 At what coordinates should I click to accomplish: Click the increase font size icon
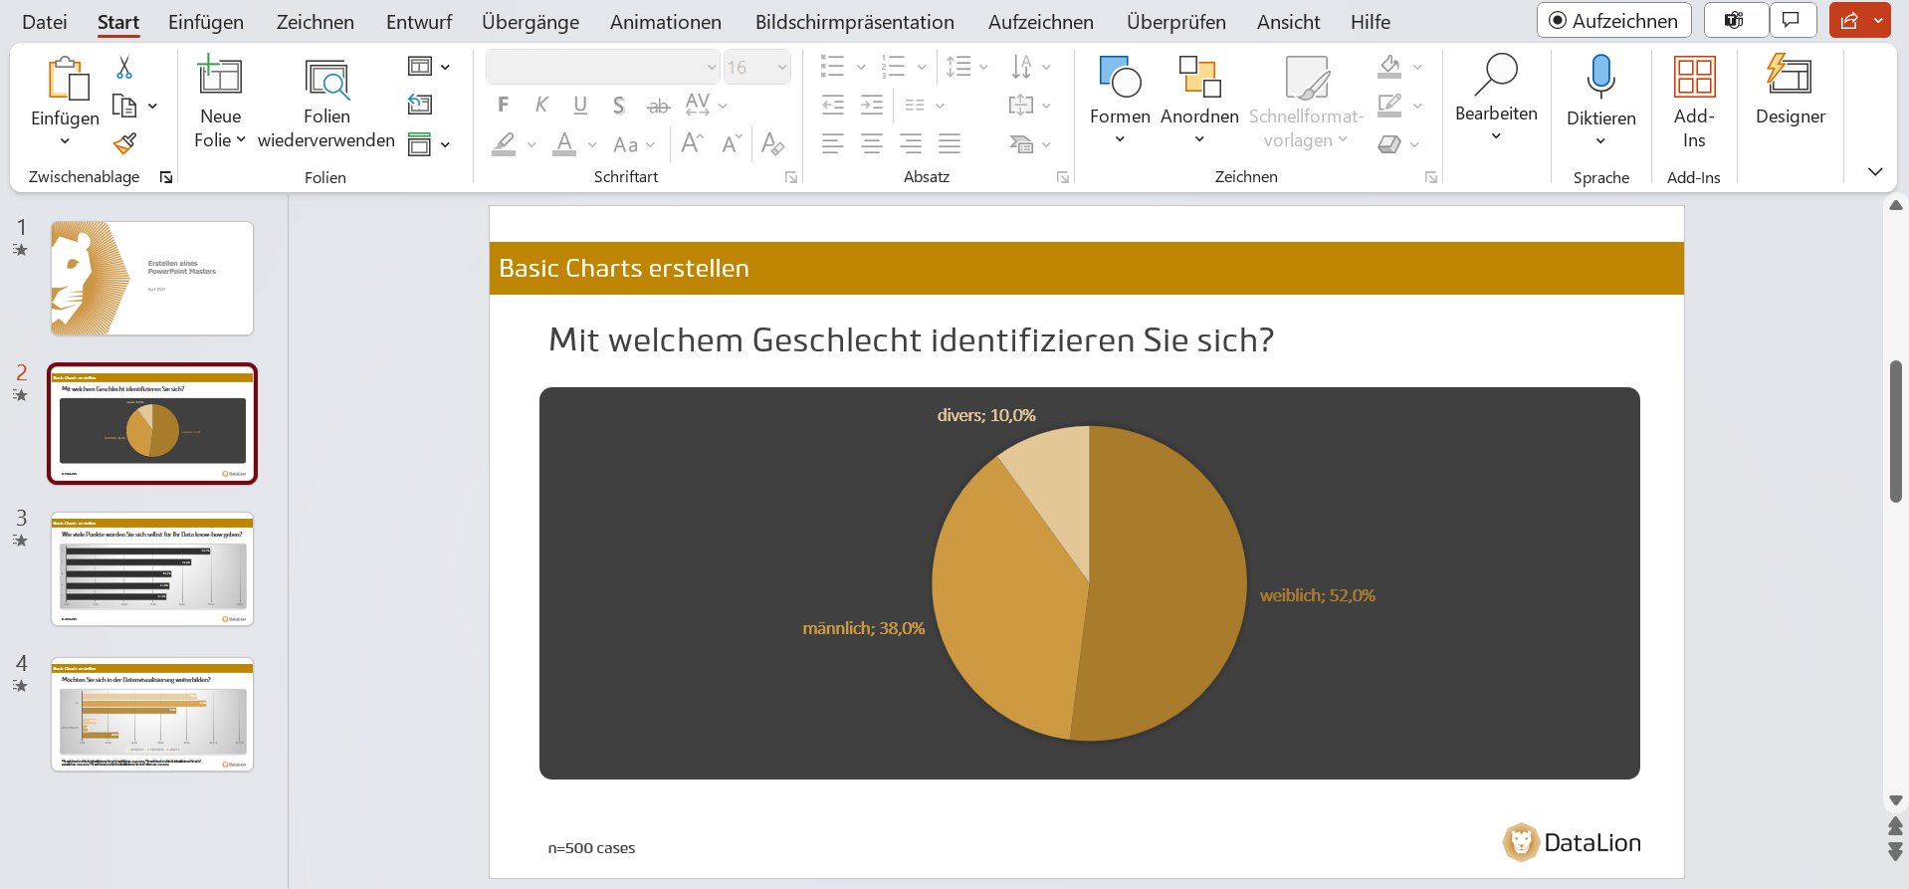point(693,144)
